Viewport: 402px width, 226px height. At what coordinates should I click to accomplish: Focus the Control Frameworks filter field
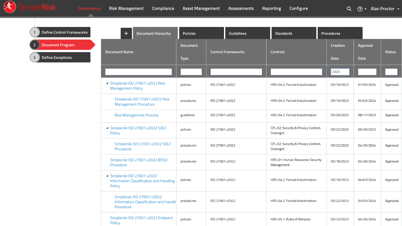(x=236, y=72)
